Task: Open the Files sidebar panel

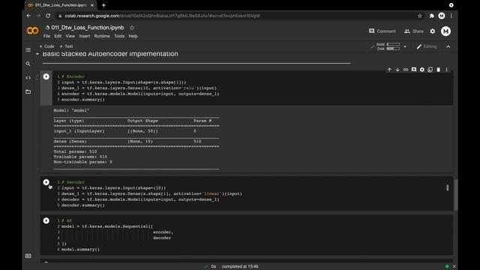Action: click(28, 91)
